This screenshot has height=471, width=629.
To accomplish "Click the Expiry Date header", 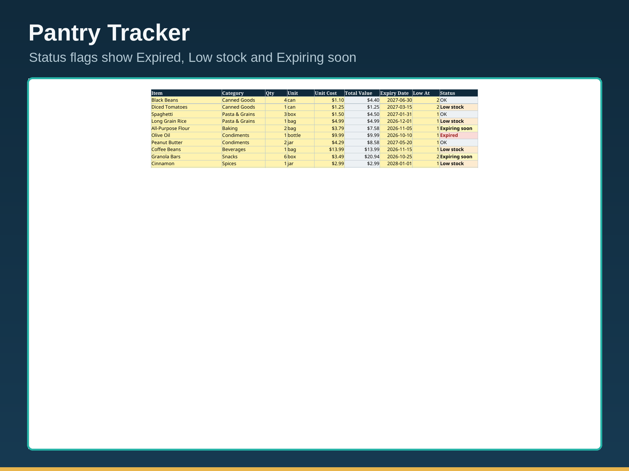I will 396,93.
